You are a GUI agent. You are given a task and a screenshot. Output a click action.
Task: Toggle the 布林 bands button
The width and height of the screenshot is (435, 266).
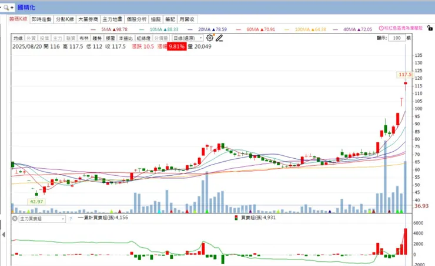(84, 38)
